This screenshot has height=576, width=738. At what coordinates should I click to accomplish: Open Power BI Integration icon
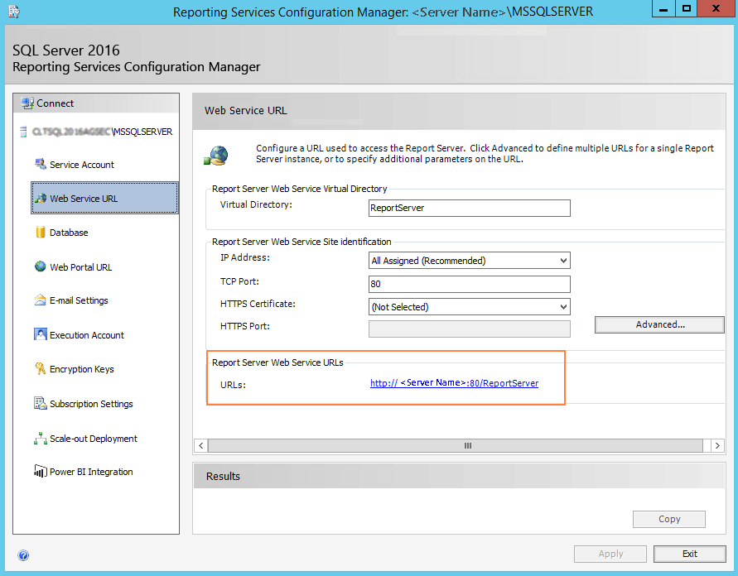point(40,472)
